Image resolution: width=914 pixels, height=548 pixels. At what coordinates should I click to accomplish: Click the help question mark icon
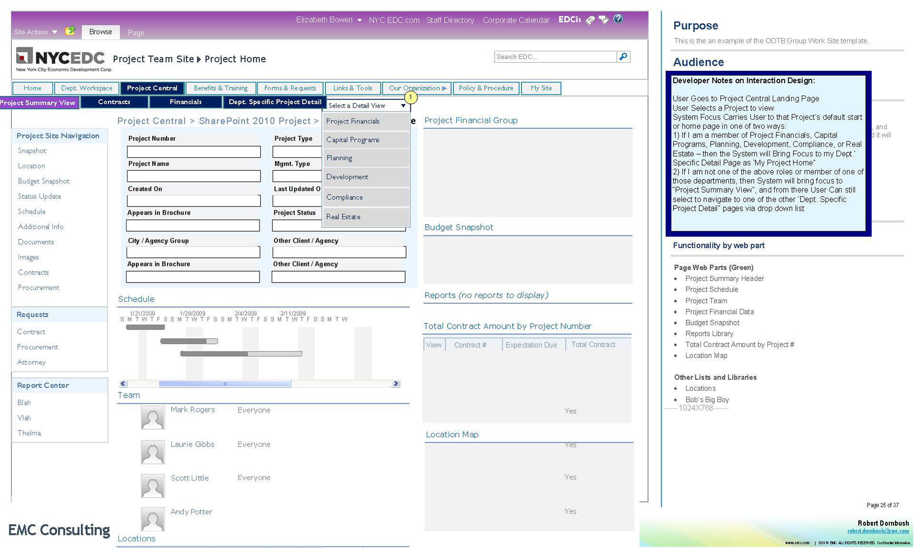(618, 19)
